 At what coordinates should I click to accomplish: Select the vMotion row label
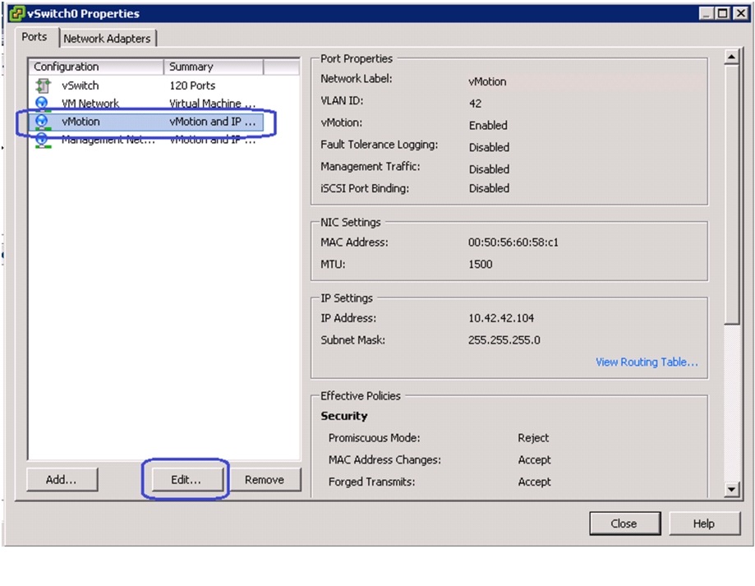pyautogui.click(x=81, y=122)
